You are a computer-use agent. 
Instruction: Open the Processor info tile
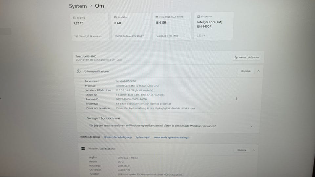214,26
